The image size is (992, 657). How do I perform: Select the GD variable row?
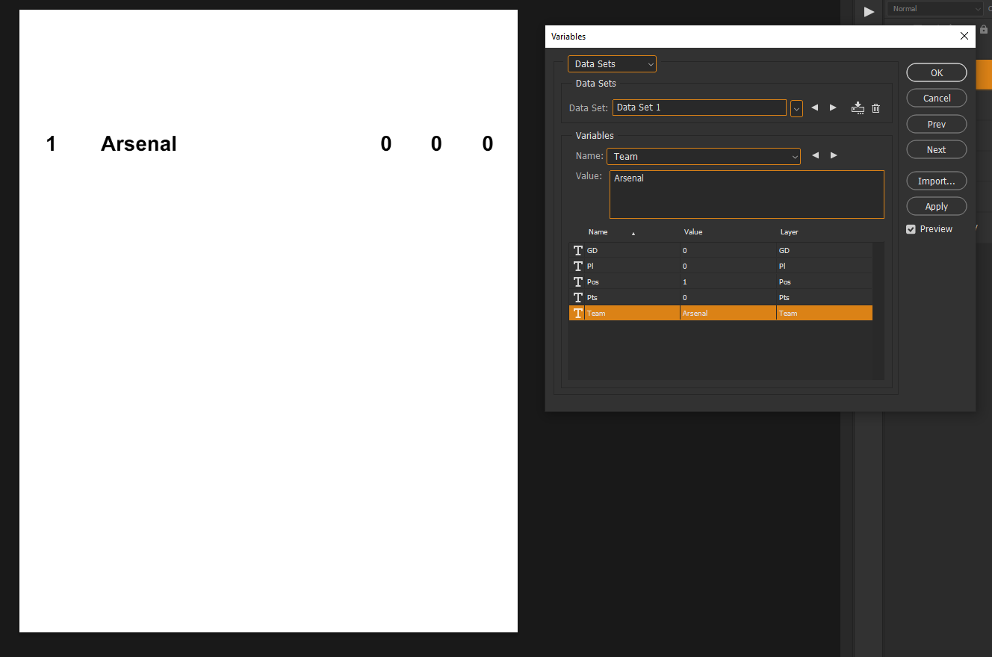pyautogui.click(x=721, y=251)
